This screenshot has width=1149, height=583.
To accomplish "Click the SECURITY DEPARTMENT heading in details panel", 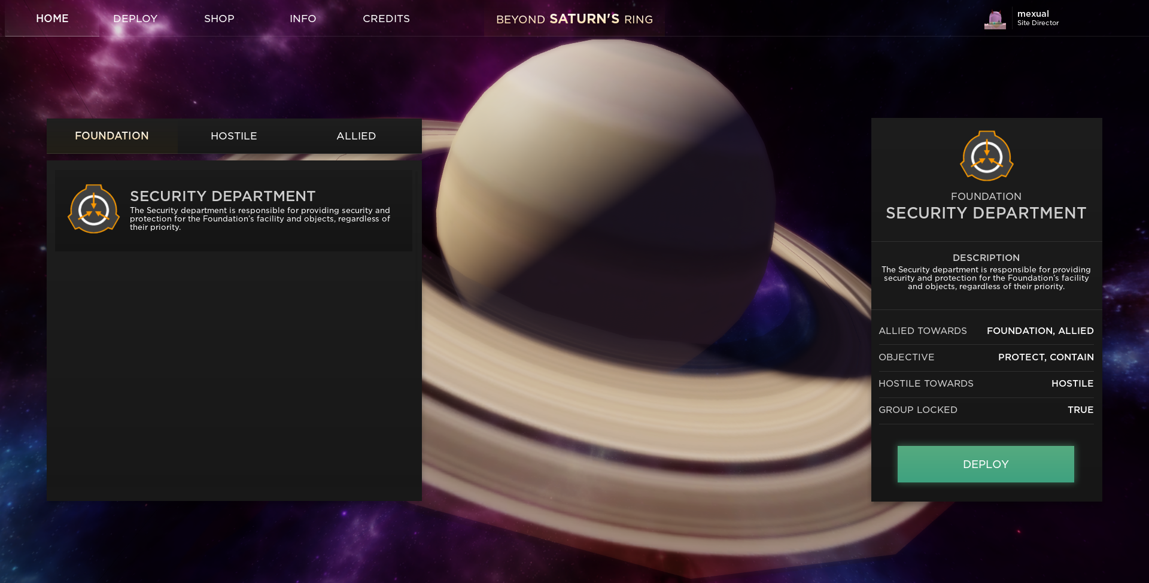I will point(986,213).
